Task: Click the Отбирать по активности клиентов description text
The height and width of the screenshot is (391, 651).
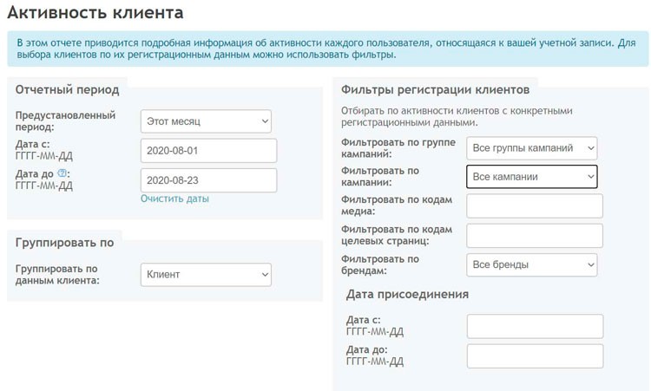Action: click(x=457, y=116)
